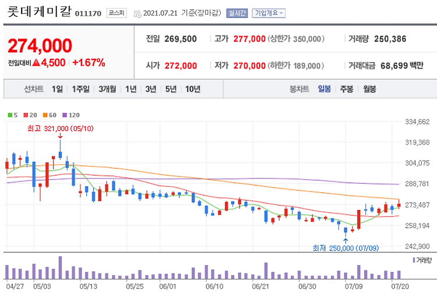
Task: Click the 고가 value 277,000
Action: coord(249,39)
